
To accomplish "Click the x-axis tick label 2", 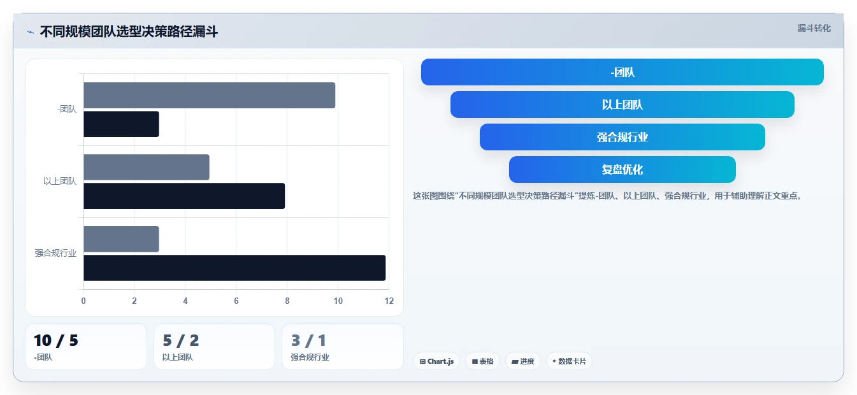I will [x=134, y=301].
